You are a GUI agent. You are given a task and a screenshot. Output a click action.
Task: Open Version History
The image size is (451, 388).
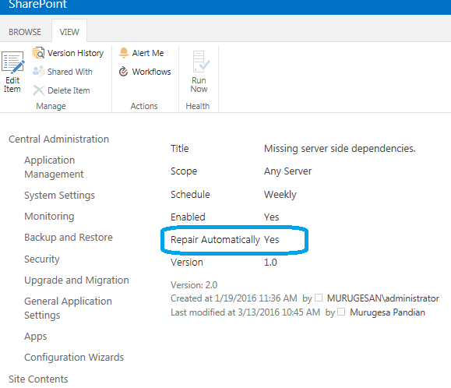point(76,53)
